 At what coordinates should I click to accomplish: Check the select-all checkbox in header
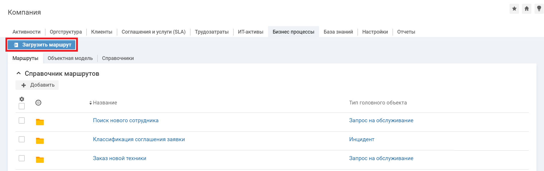point(22,106)
